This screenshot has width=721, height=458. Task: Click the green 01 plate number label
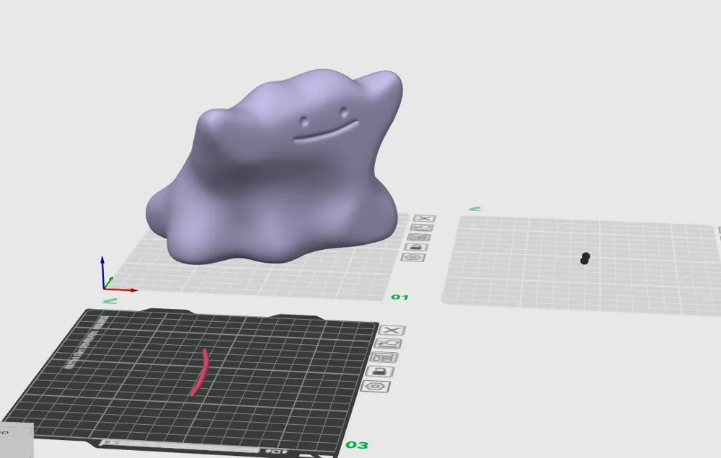(x=399, y=297)
